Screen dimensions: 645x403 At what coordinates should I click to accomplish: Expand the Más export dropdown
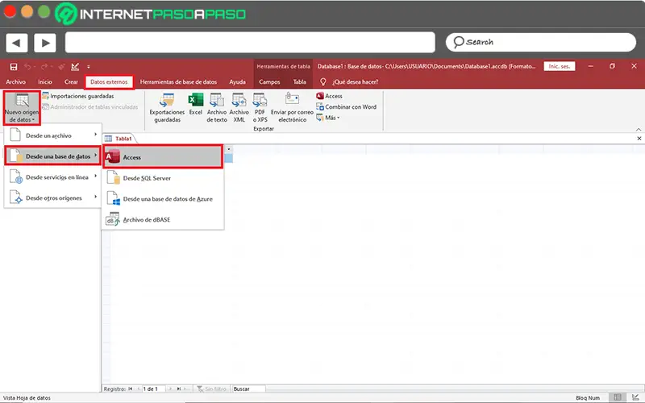coord(328,118)
